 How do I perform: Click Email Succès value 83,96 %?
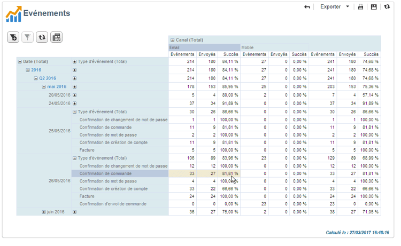click(x=230, y=158)
